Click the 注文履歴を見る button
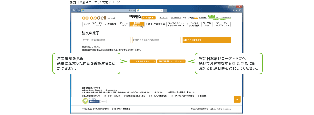This screenshot has width=314, height=115. tap(143, 61)
